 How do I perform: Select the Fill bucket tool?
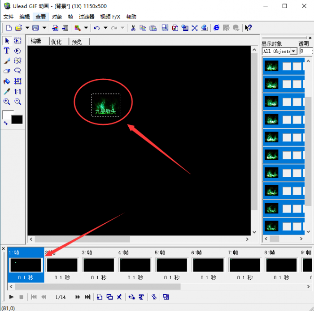(x=7, y=81)
